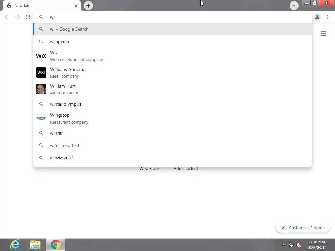Click the magnifier icon beside 'winrar'
The height and width of the screenshot is (251, 335).
[x=41, y=133]
